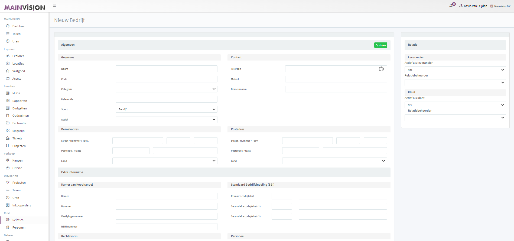Click the Budgetten icon
Screen dimensions: 514x241
8,108
